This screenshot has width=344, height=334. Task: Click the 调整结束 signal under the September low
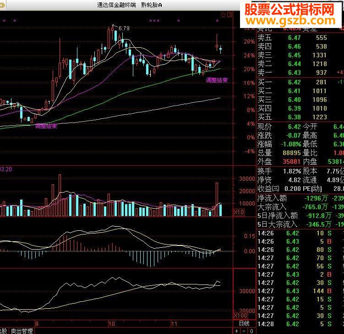[x=46, y=126]
